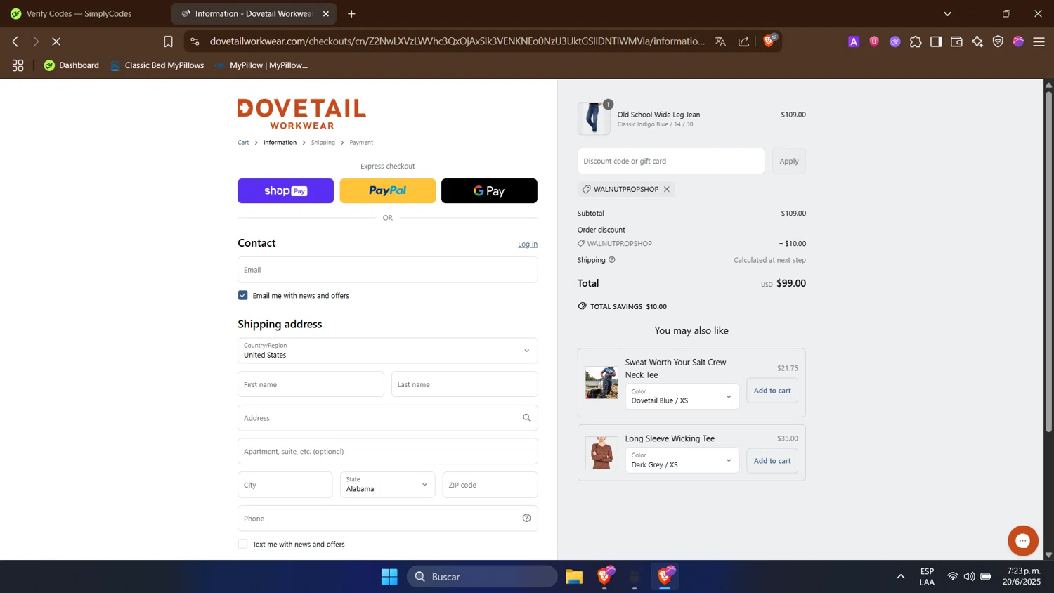Image resolution: width=1054 pixels, height=593 pixels.
Task: Click the Log in link
Action: click(x=528, y=245)
